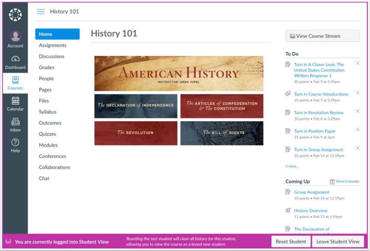Click discussion icon beside Turn in Course Introductions
The image size is (370, 251).
click(x=288, y=93)
